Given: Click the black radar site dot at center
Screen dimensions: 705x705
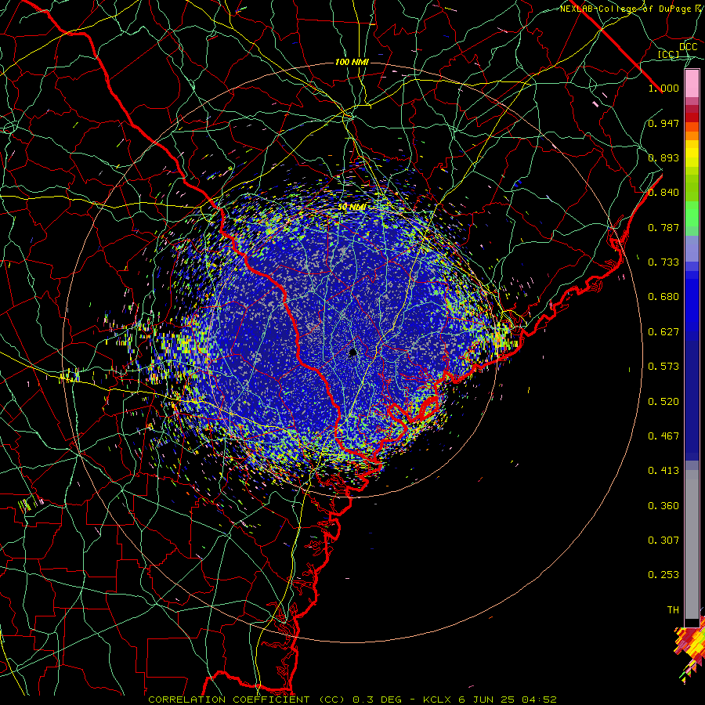Looking at the screenshot, I should click(352, 352).
